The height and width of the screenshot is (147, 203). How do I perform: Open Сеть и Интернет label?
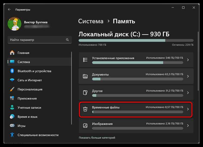30,80
